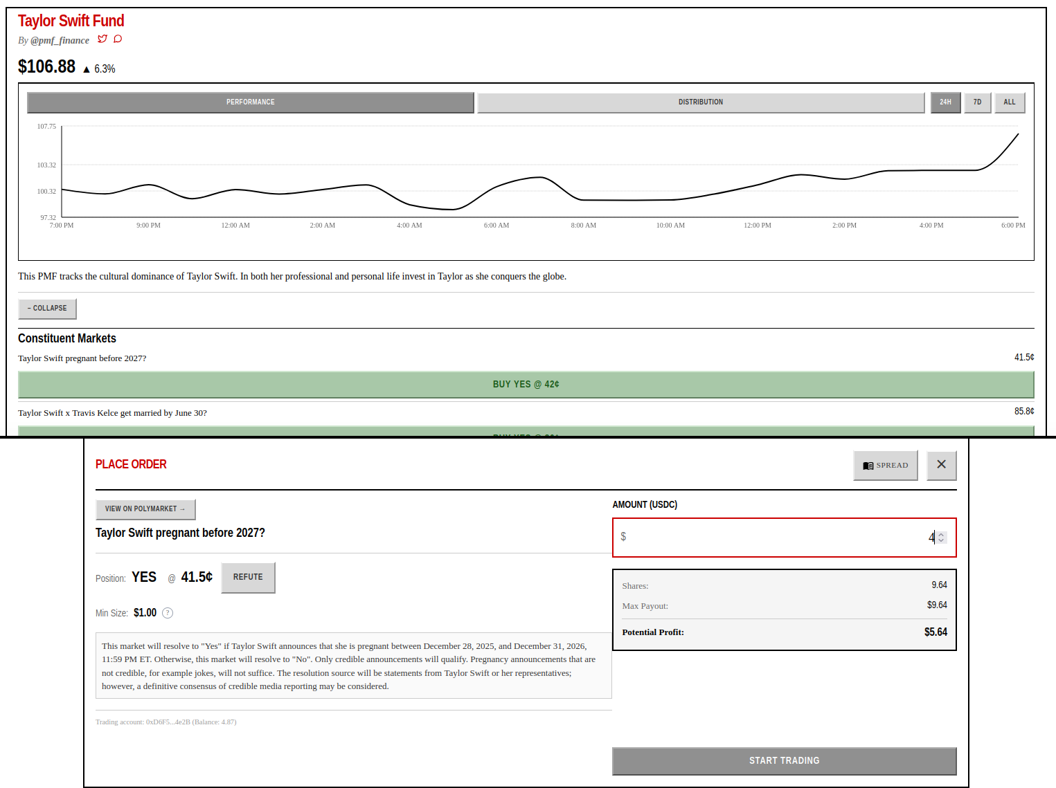Image resolution: width=1056 pixels, height=788 pixels.
Task: Switch chart to 7D view
Action: pyautogui.click(x=977, y=102)
